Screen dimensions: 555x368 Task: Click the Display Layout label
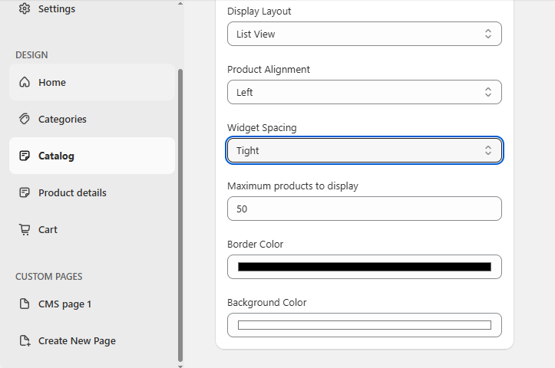pos(259,11)
